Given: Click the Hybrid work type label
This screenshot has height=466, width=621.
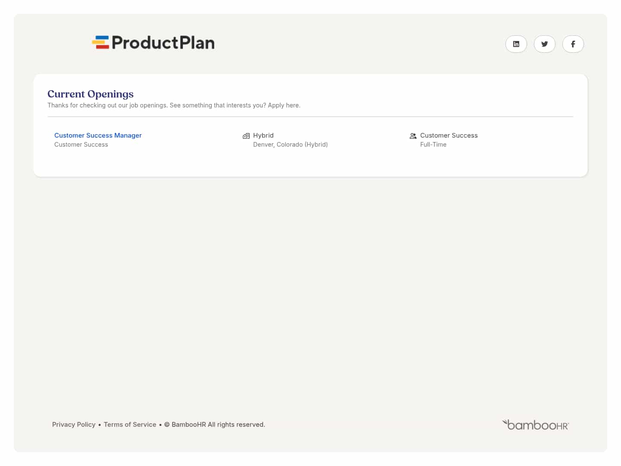Looking at the screenshot, I should coord(263,135).
